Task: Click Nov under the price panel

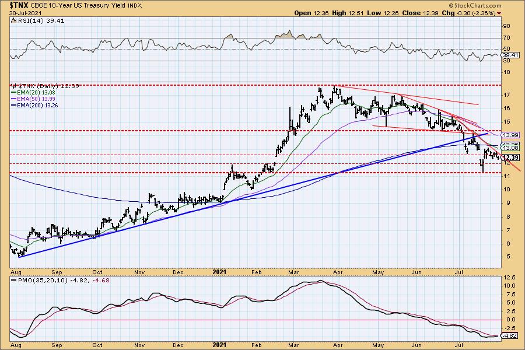Action: pos(139,272)
